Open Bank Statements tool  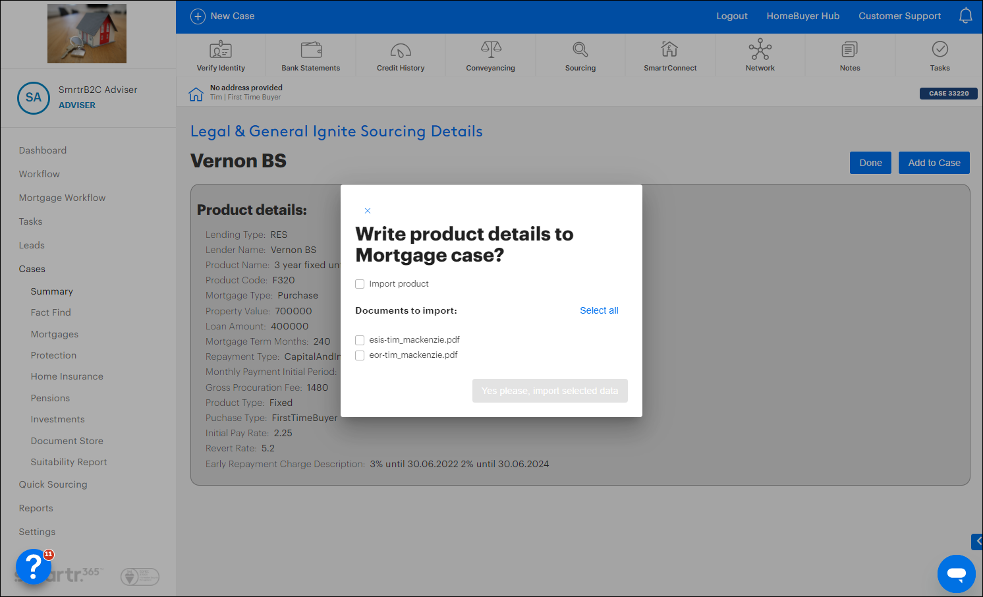[311, 55]
